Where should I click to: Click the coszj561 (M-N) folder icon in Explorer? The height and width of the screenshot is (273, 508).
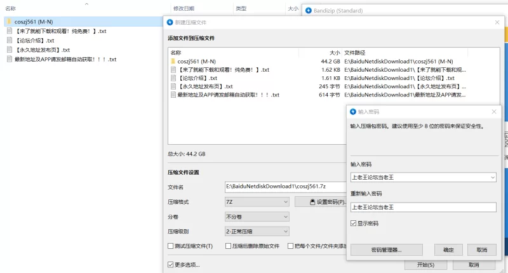pos(9,22)
